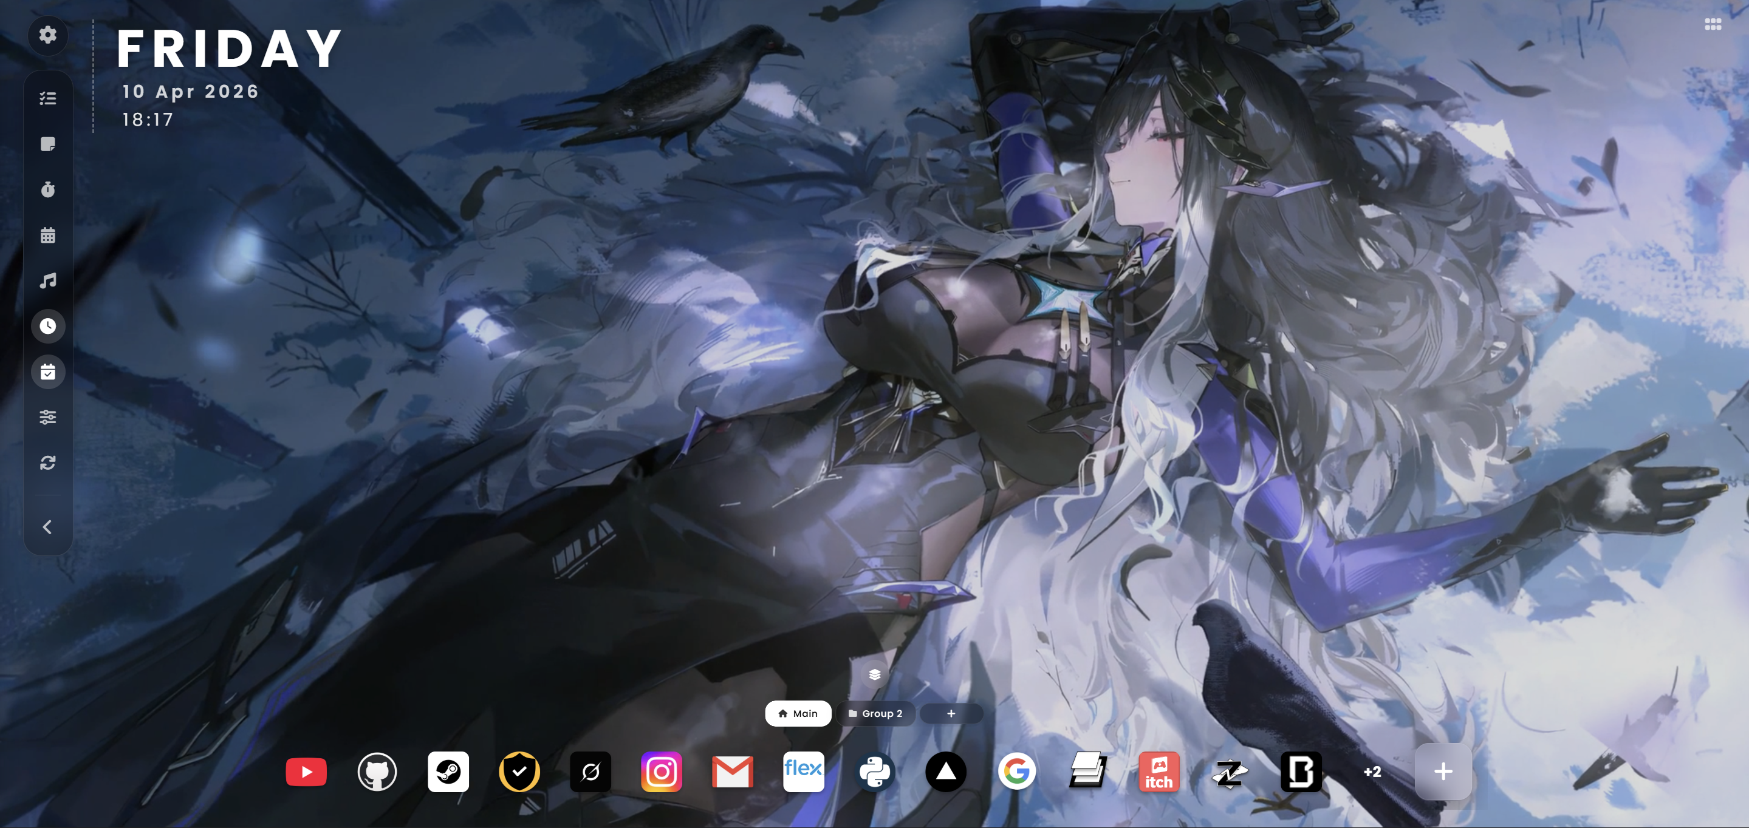Open the black triangle Vercel shortcut

pos(946,772)
